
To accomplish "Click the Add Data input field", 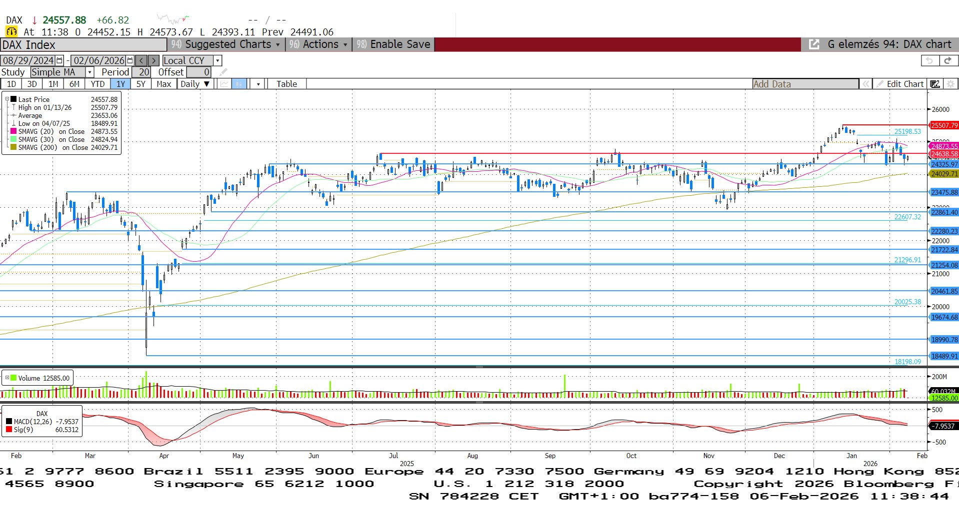I will coord(805,84).
